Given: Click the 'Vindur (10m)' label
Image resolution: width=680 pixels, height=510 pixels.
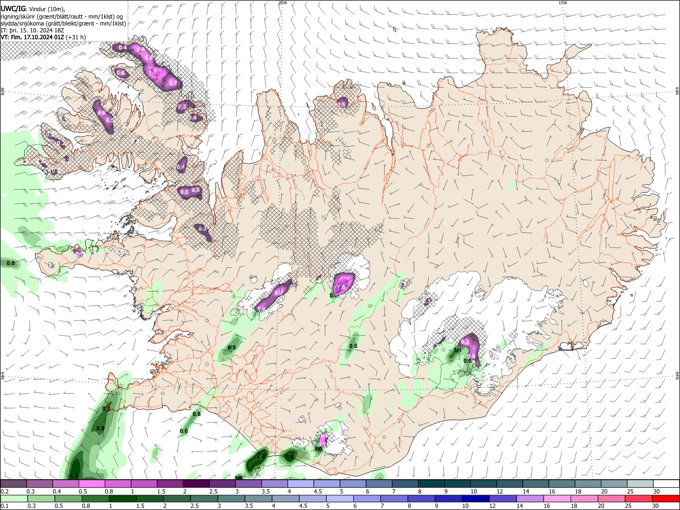Looking at the screenshot, I should point(46,9).
